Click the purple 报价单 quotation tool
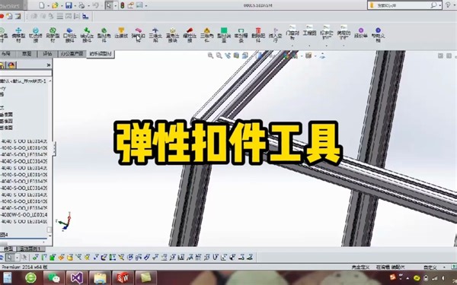Image resolution: width=457 pixels, height=285 pixels. (361, 33)
